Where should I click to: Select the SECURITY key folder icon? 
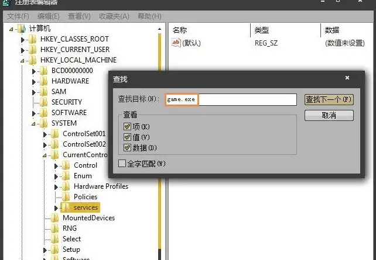coord(44,102)
